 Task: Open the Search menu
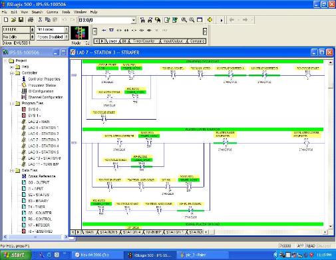(x=37, y=12)
